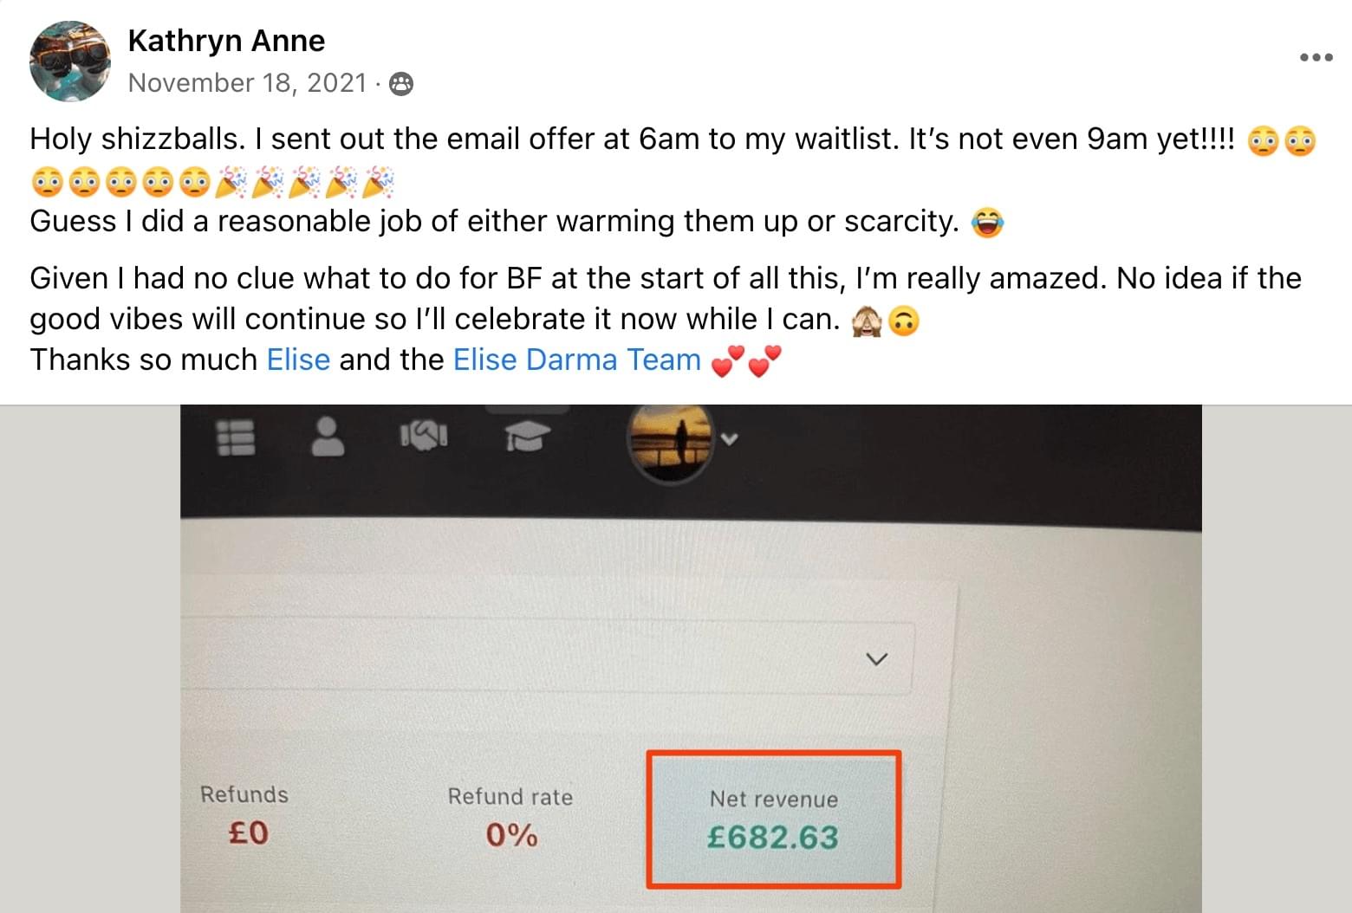The height and width of the screenshot is (913, 1352).
Task: Open the Elise Darma Team link
Action: (576, 359)
